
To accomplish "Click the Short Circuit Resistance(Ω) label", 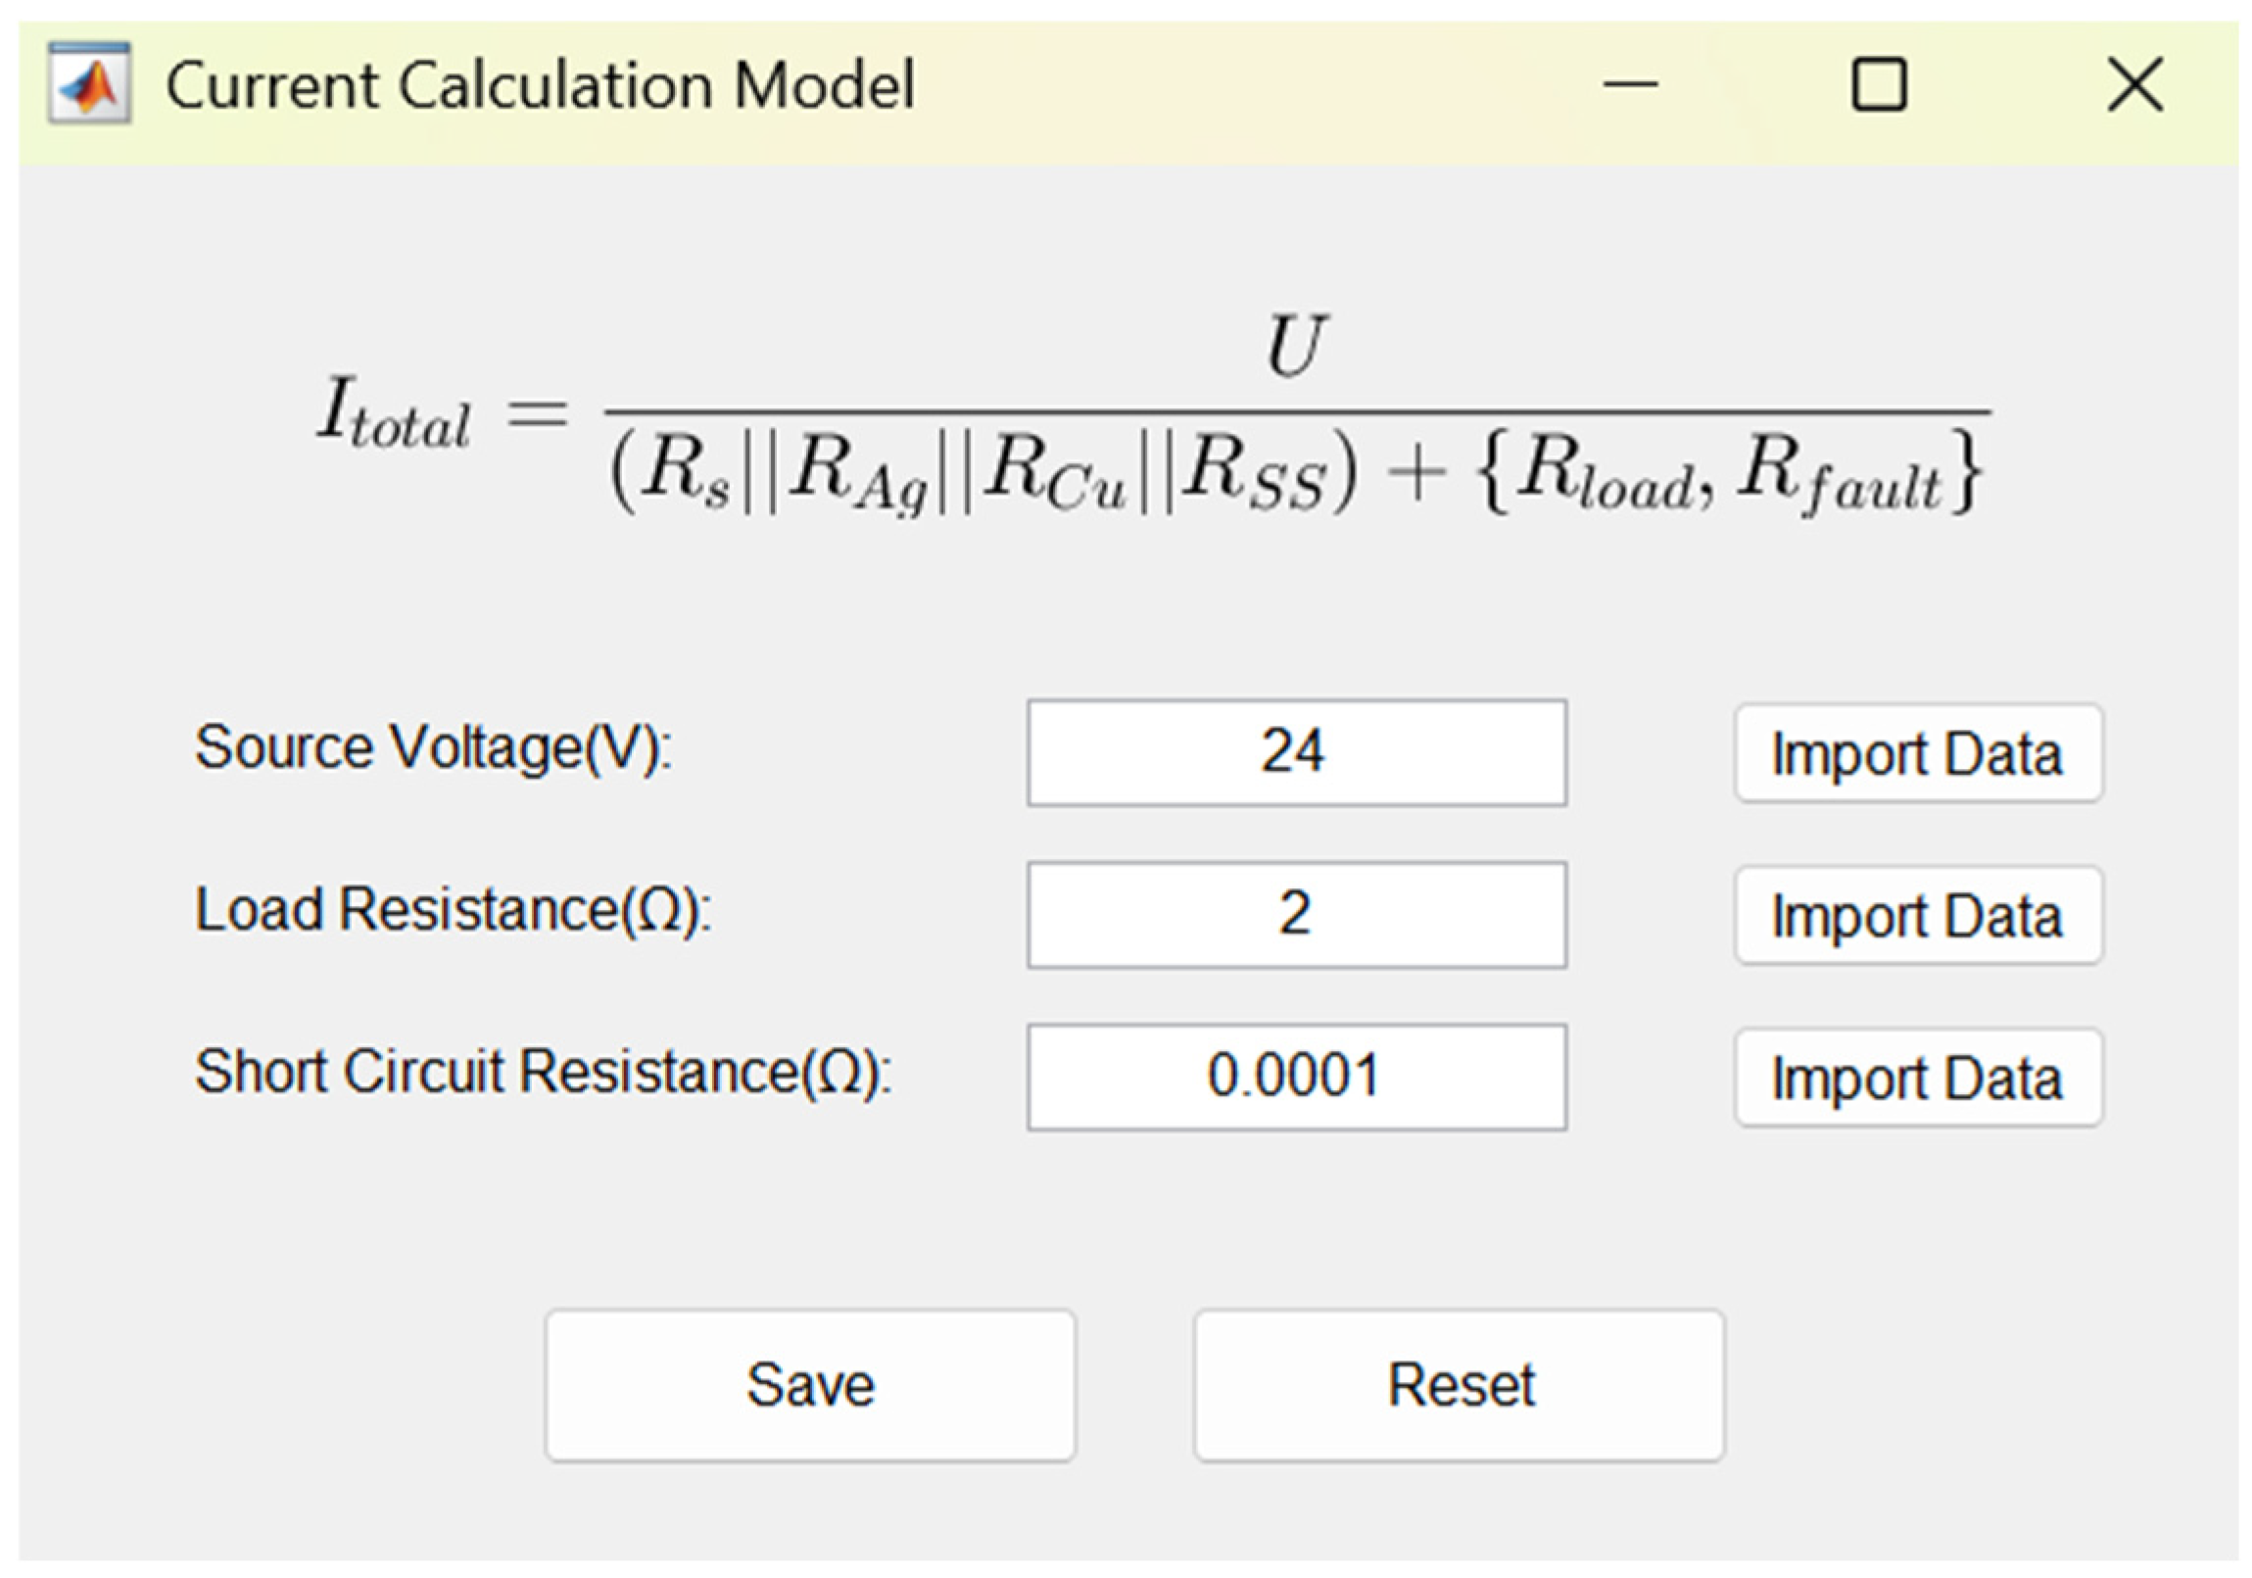I will [x=543, y=1072].
